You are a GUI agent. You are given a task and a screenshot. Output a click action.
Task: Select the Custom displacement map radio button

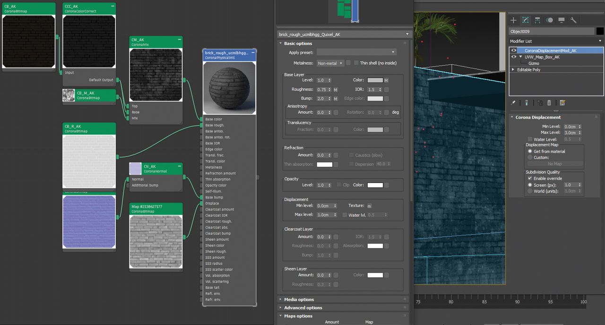click(530, 157)
